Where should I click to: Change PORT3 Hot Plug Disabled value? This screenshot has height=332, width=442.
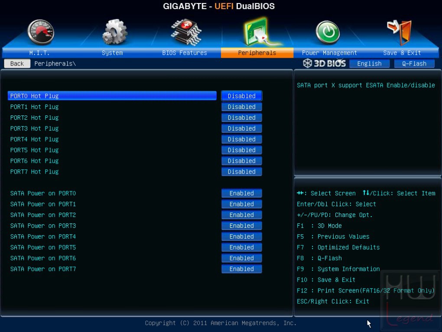241,128
